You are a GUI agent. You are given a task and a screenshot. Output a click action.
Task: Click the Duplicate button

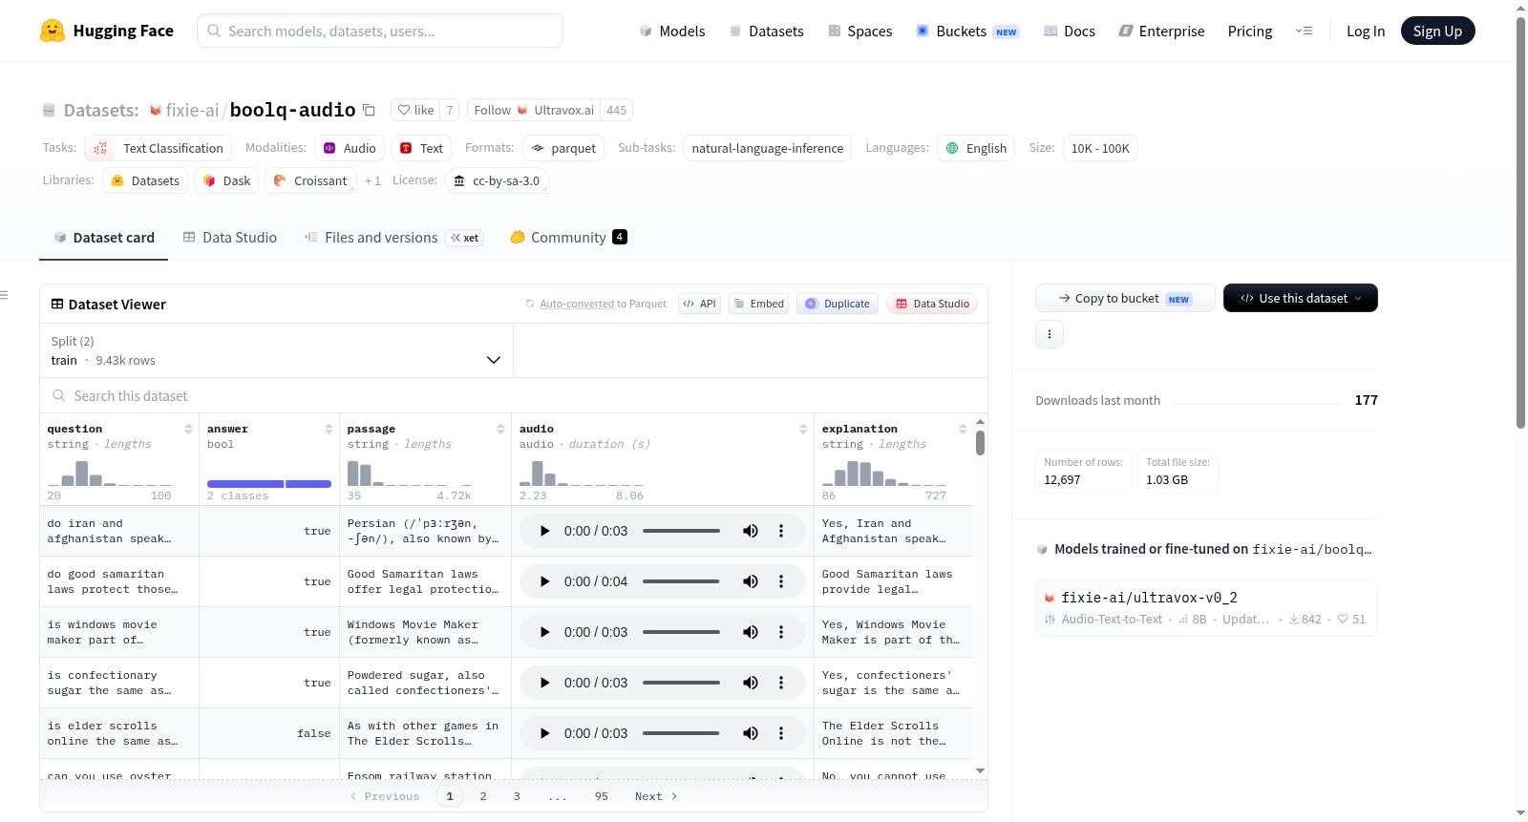[838, 304]
